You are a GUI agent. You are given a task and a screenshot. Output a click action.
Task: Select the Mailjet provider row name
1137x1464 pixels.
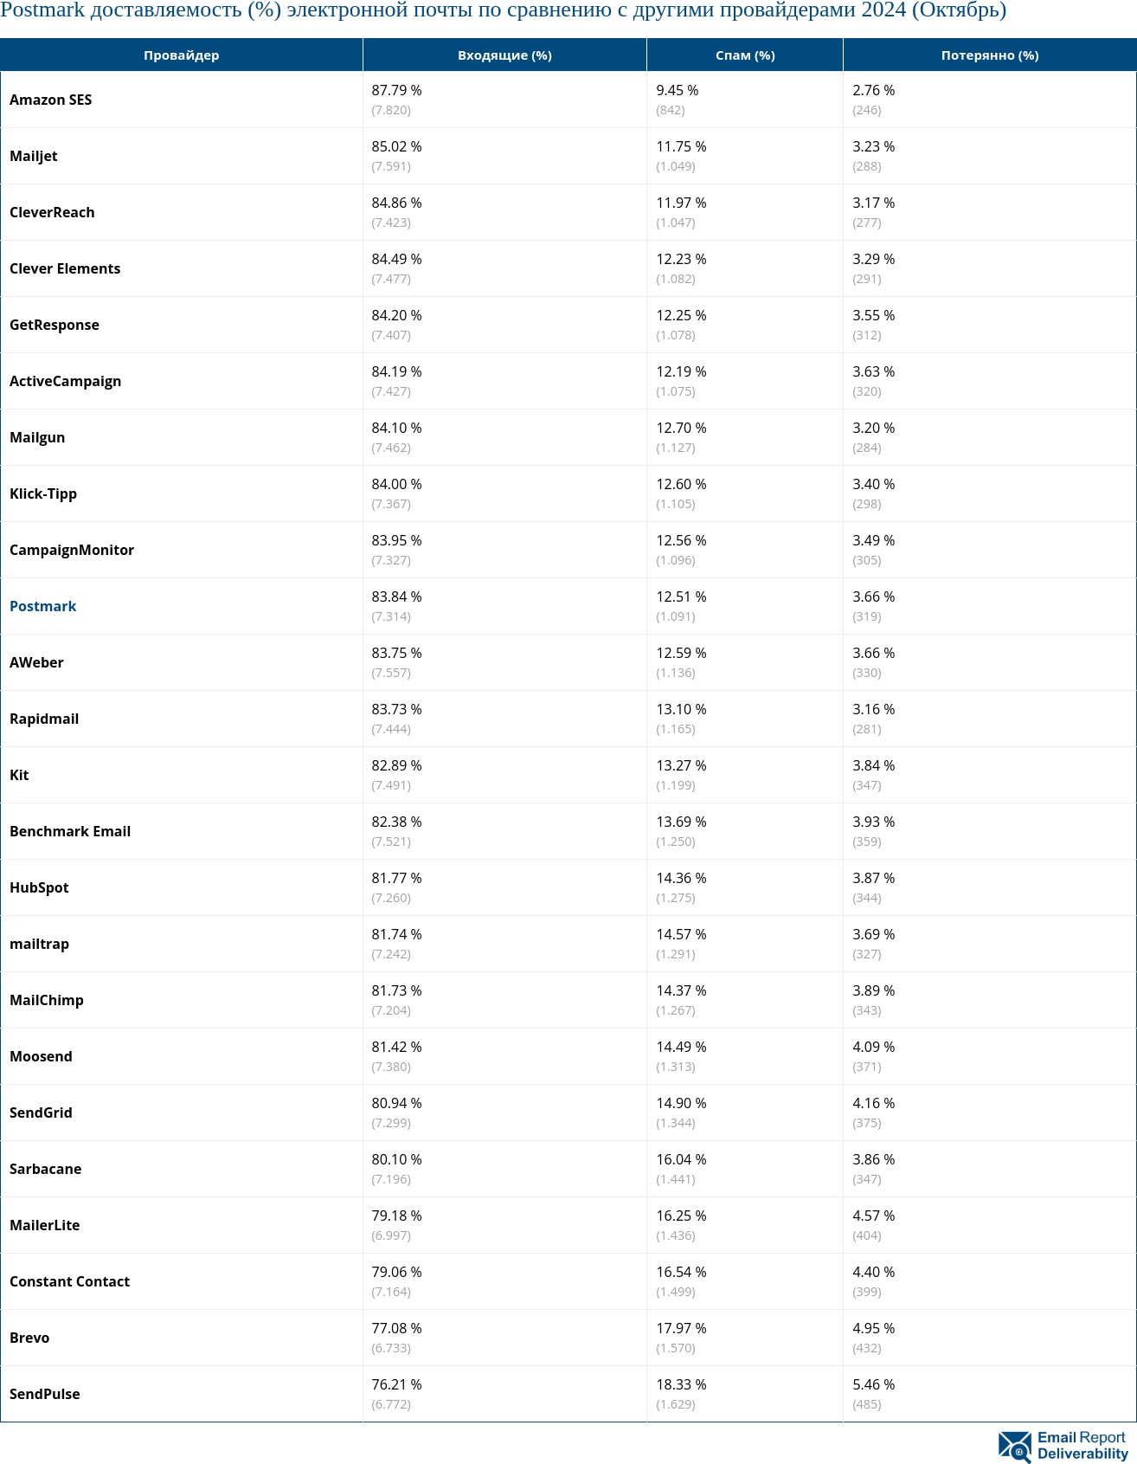(x=34, y=156)
